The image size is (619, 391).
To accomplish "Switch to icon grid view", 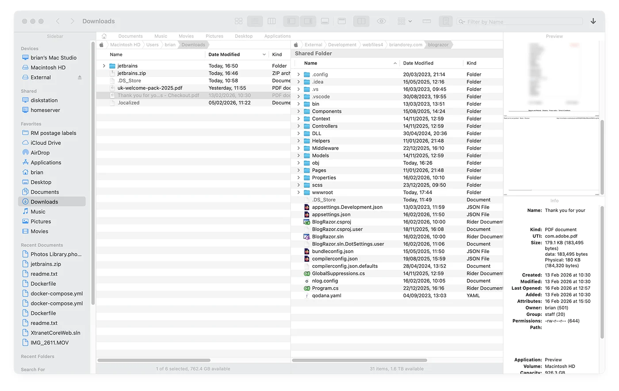I will tap(239, 21).
